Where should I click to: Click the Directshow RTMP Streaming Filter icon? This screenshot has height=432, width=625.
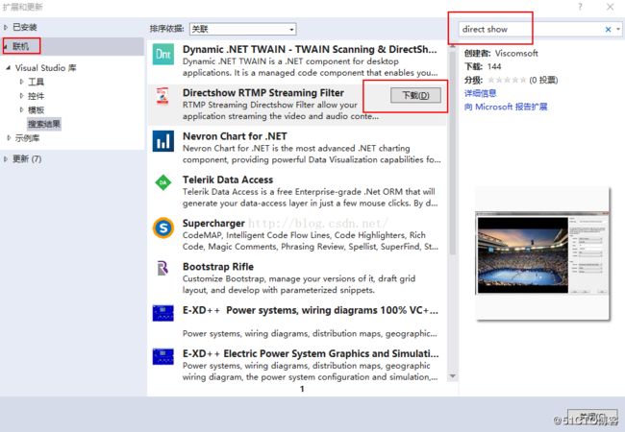[162, 96]
